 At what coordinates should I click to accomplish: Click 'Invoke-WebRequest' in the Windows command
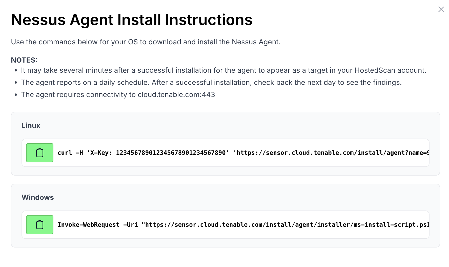[88, 225]
